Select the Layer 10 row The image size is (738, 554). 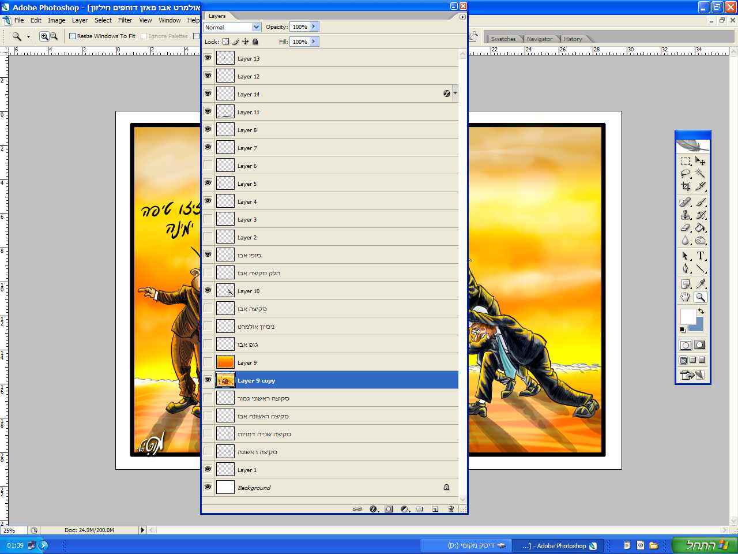331,290
